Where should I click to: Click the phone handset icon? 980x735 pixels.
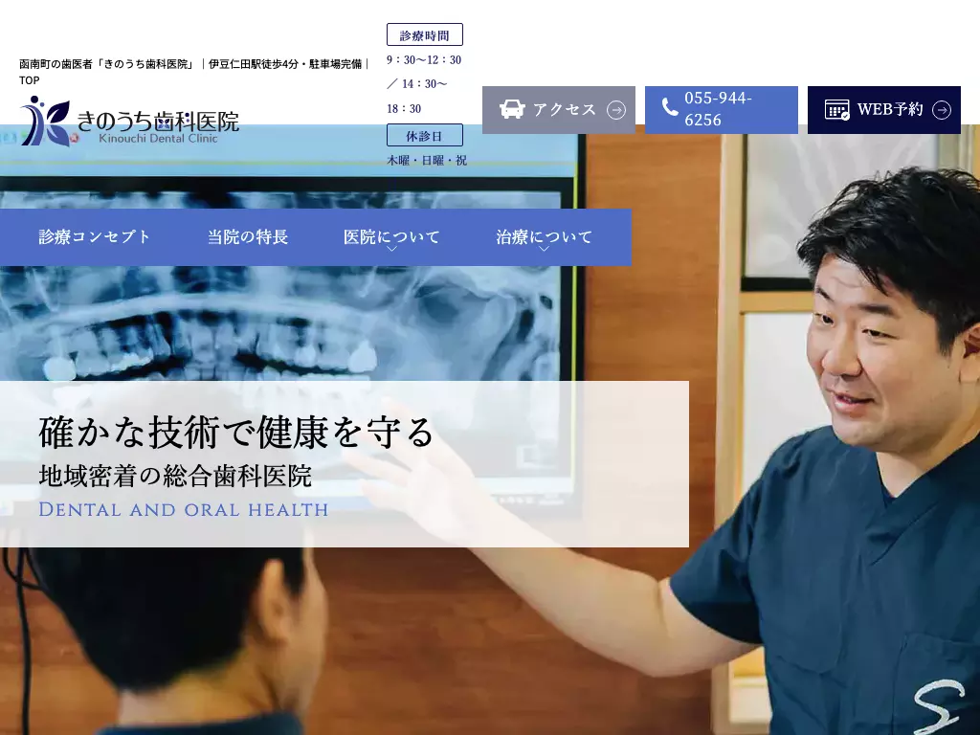point(669,107)
